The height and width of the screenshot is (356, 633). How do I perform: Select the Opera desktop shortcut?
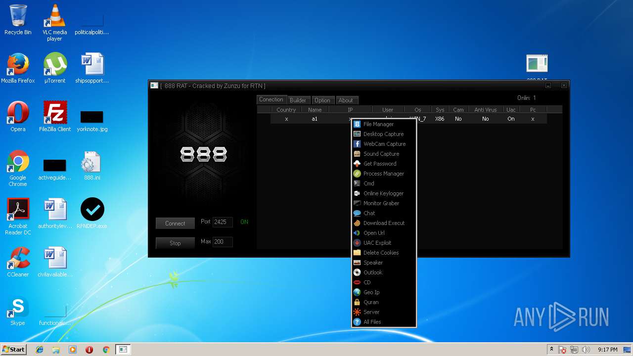pos(18,117)
